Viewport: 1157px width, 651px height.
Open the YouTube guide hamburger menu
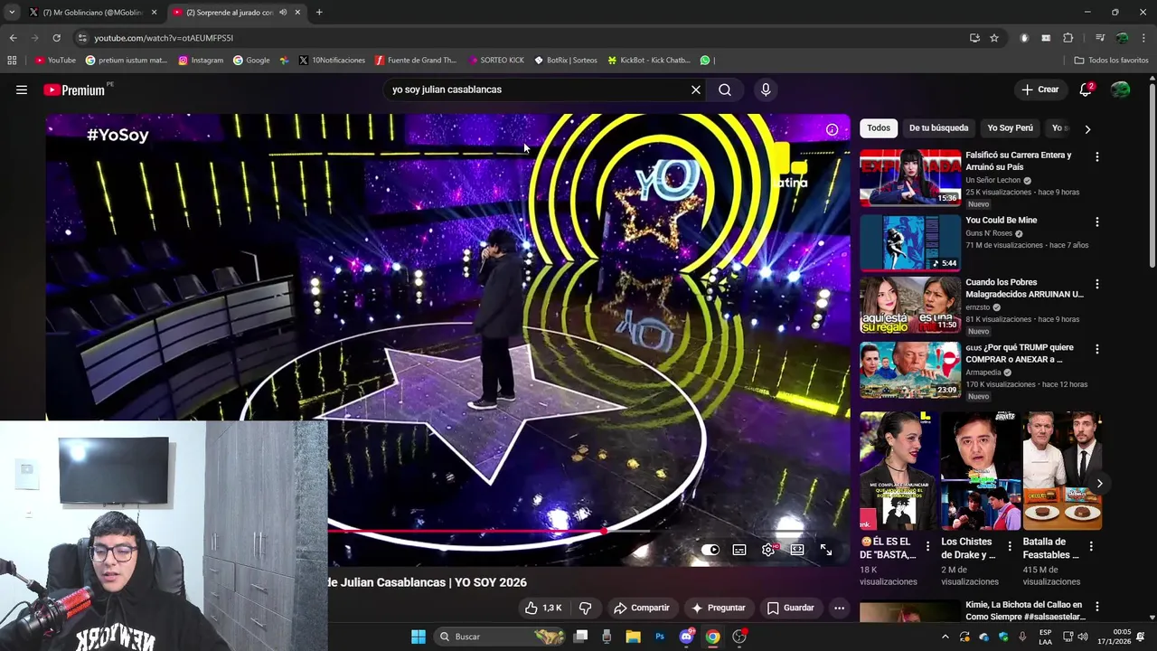tap(22, 90)
